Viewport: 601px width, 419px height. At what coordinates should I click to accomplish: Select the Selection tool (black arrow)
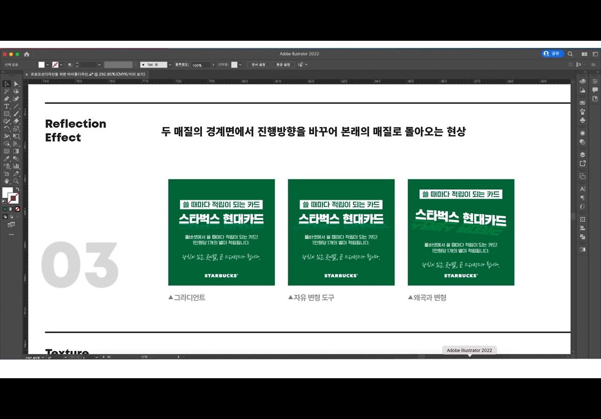(x=7, y=84)
